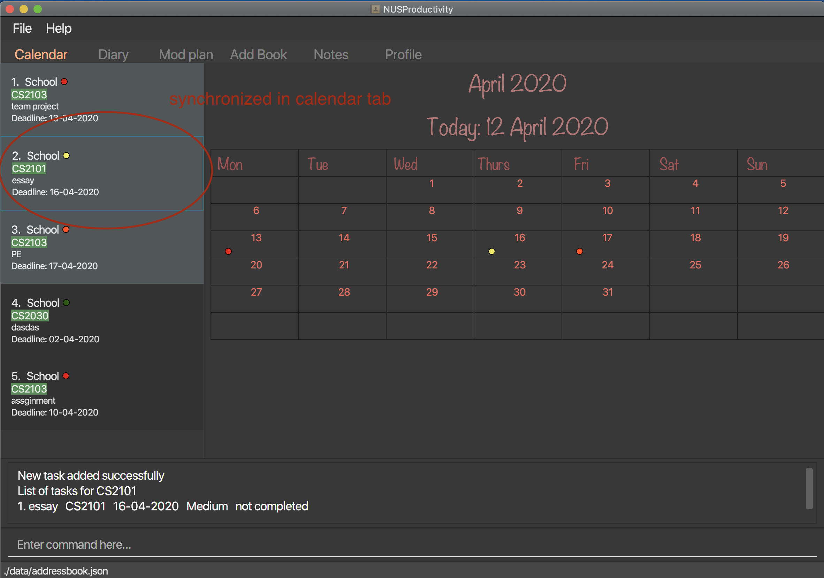Open the File menu
Screen dimensions: 824x578
click(23, 28)
